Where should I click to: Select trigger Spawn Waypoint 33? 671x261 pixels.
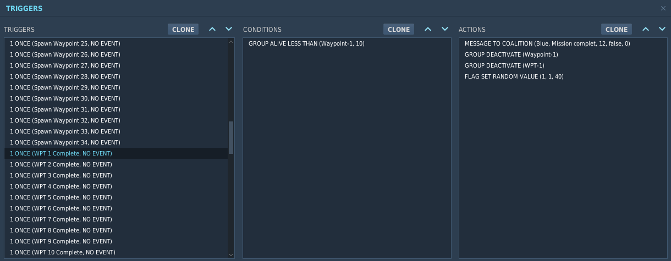(x=116, y=131)
